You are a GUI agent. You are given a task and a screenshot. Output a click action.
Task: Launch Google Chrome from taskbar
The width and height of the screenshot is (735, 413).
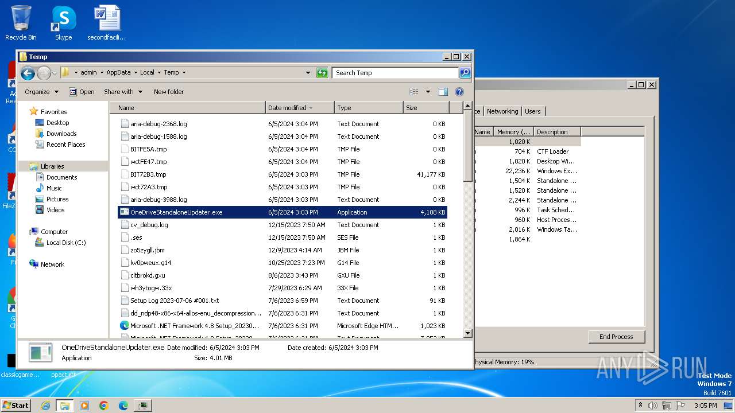104,406
